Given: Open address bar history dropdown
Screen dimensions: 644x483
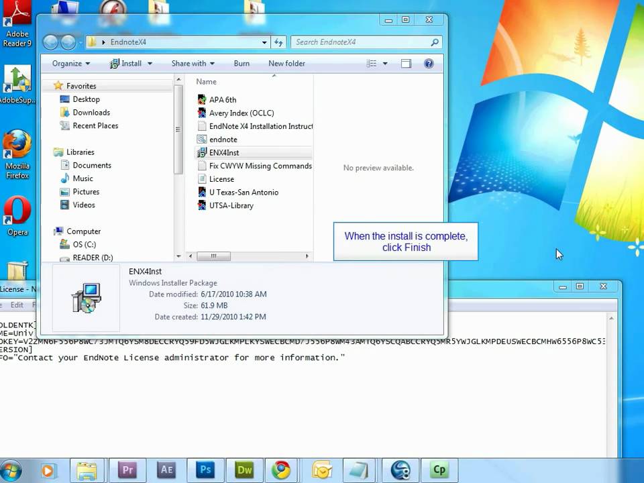Looking at the screenshot, I should 264,42.
